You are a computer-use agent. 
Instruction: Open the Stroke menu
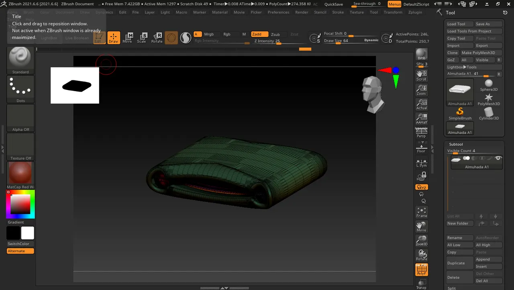[338, 12]
